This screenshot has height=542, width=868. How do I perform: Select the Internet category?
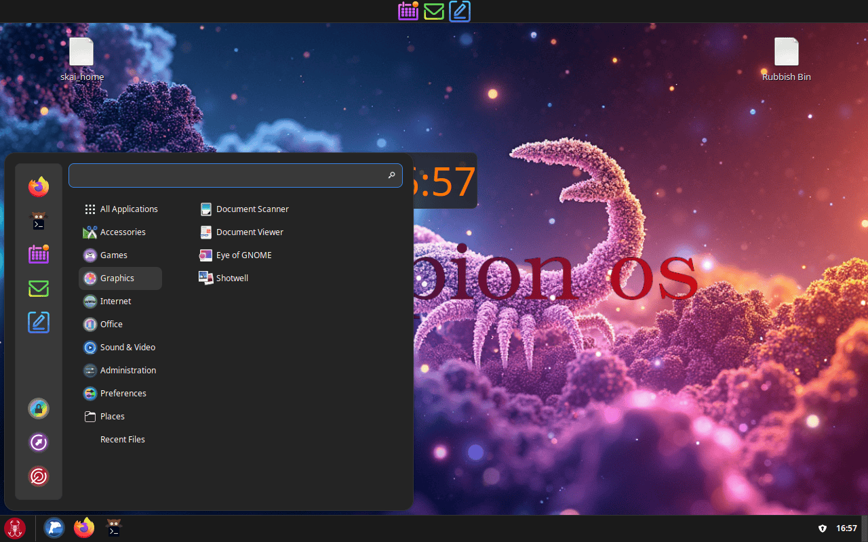click(120, 301)
